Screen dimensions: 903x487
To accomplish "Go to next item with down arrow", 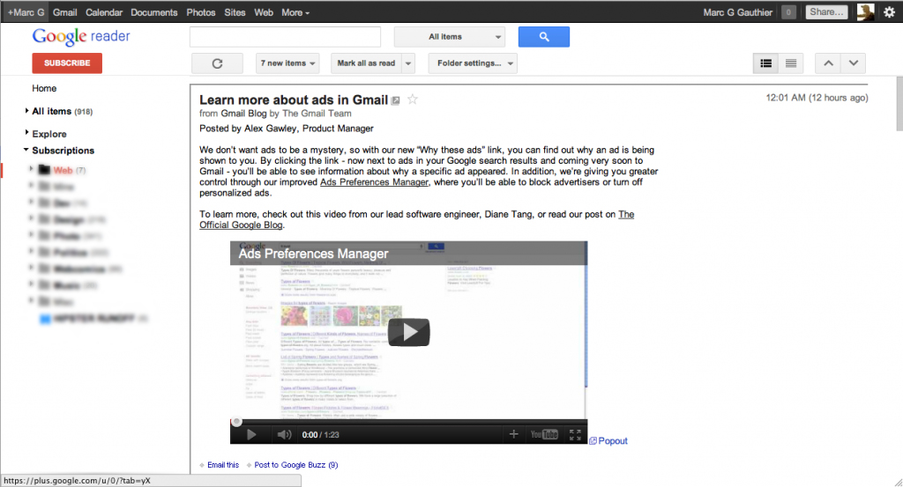I will point(854,63).
